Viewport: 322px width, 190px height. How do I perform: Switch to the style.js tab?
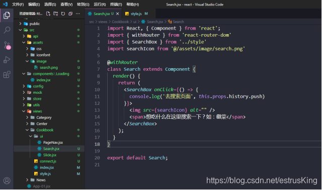click(x=136, y=14)
